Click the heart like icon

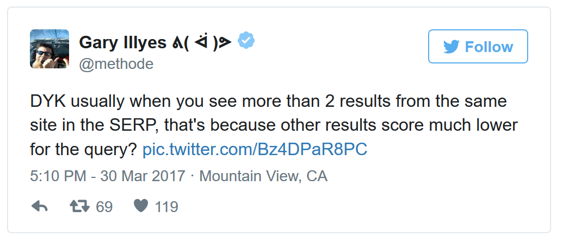coord(141,207)
